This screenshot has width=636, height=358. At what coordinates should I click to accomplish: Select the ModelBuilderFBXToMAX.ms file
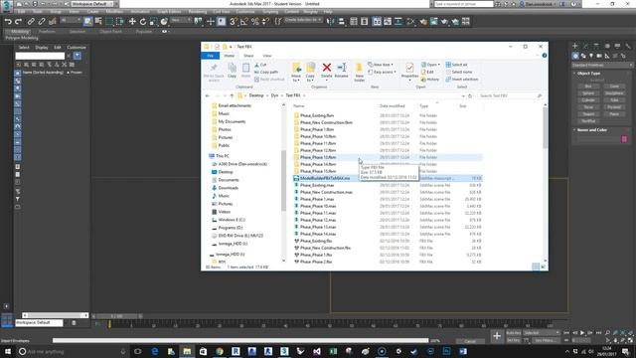tap(388, 178)
